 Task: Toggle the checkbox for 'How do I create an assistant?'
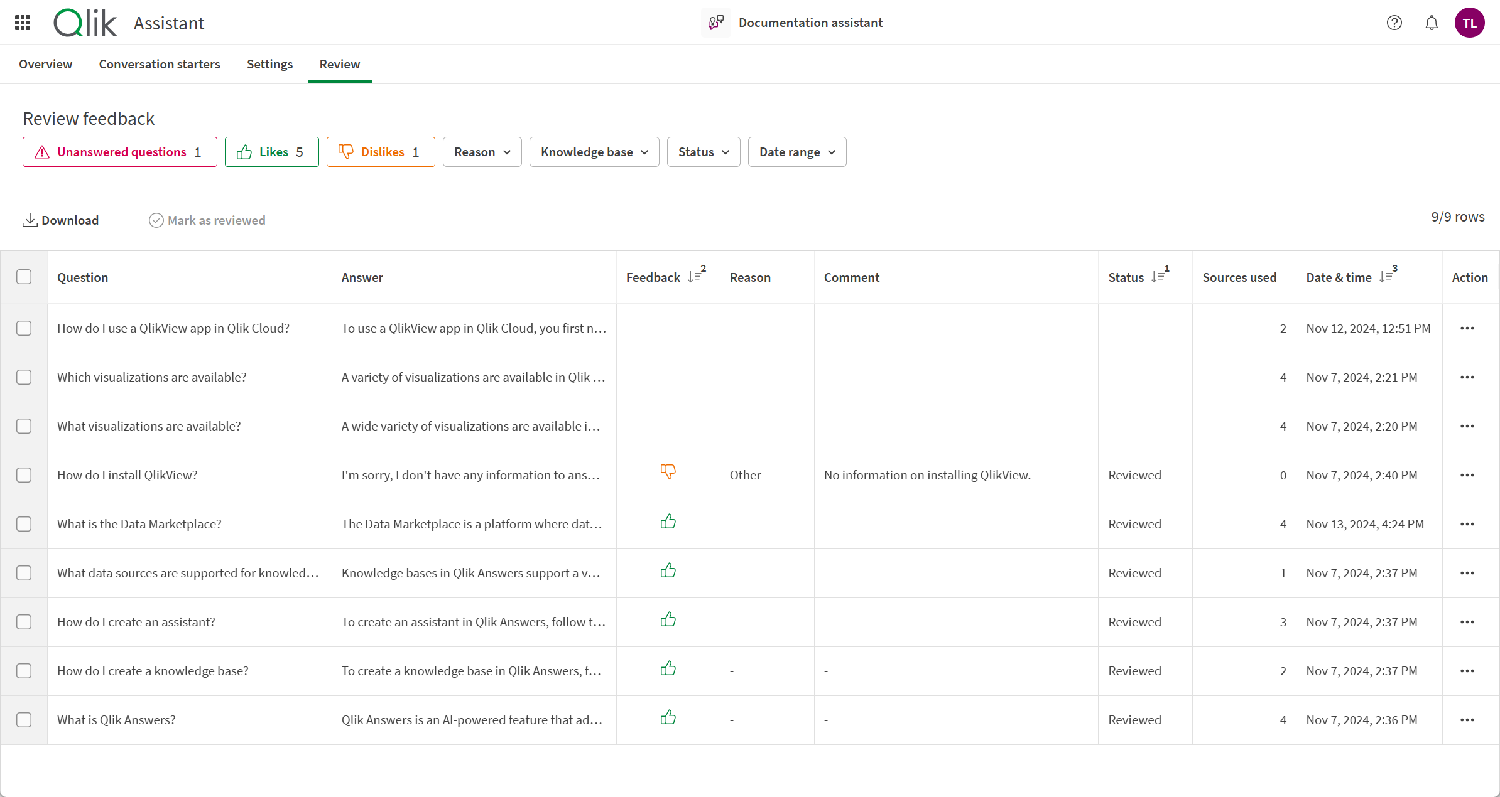[x=24, y=621]
